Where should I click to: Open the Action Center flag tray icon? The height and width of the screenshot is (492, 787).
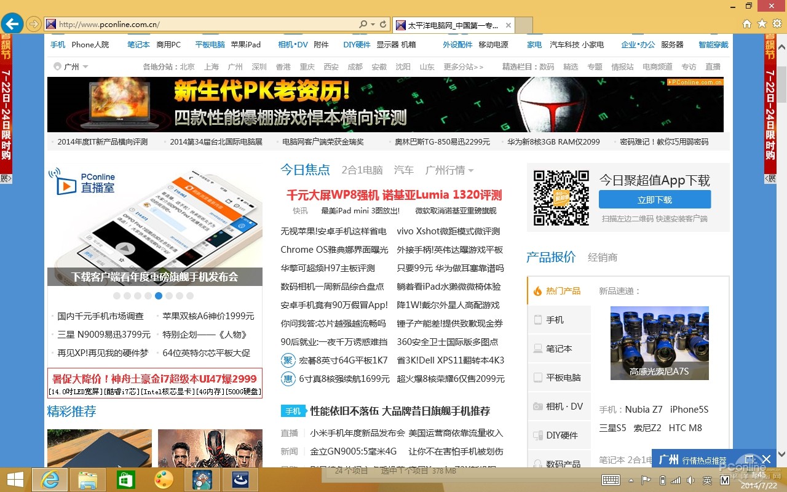coord(646,480)
